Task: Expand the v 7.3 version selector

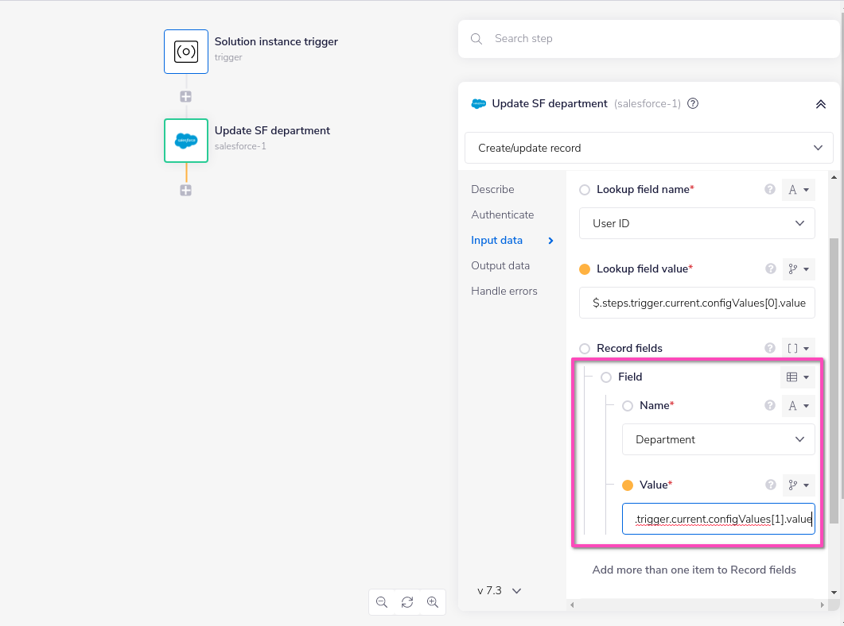Action: click(498, 590)
